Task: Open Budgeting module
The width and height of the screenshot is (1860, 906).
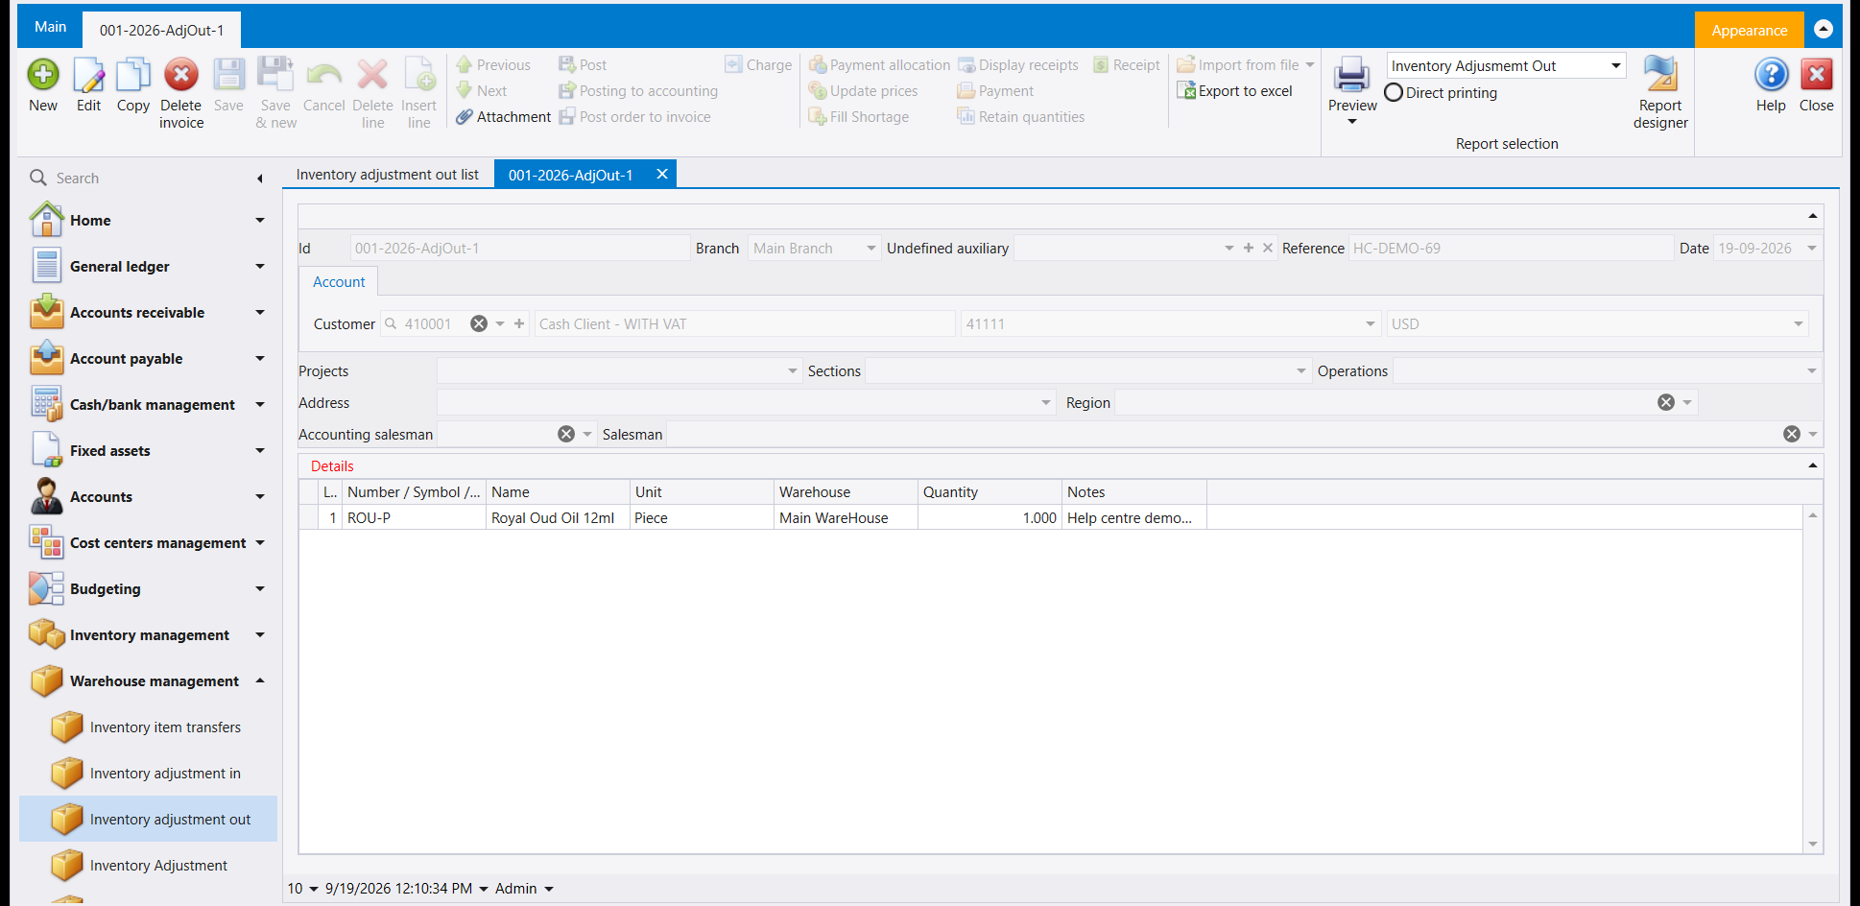Action: (147, 589)
